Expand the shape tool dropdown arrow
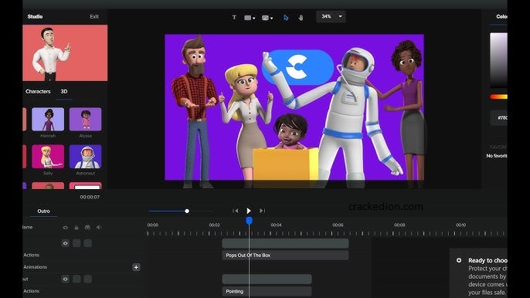Image resolution: width=530 pixels, height=298 pixels. pos(254,19)
